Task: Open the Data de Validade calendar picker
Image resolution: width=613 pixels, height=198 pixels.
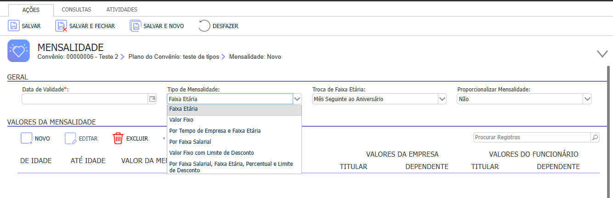Action: click(x=152, y=99)
